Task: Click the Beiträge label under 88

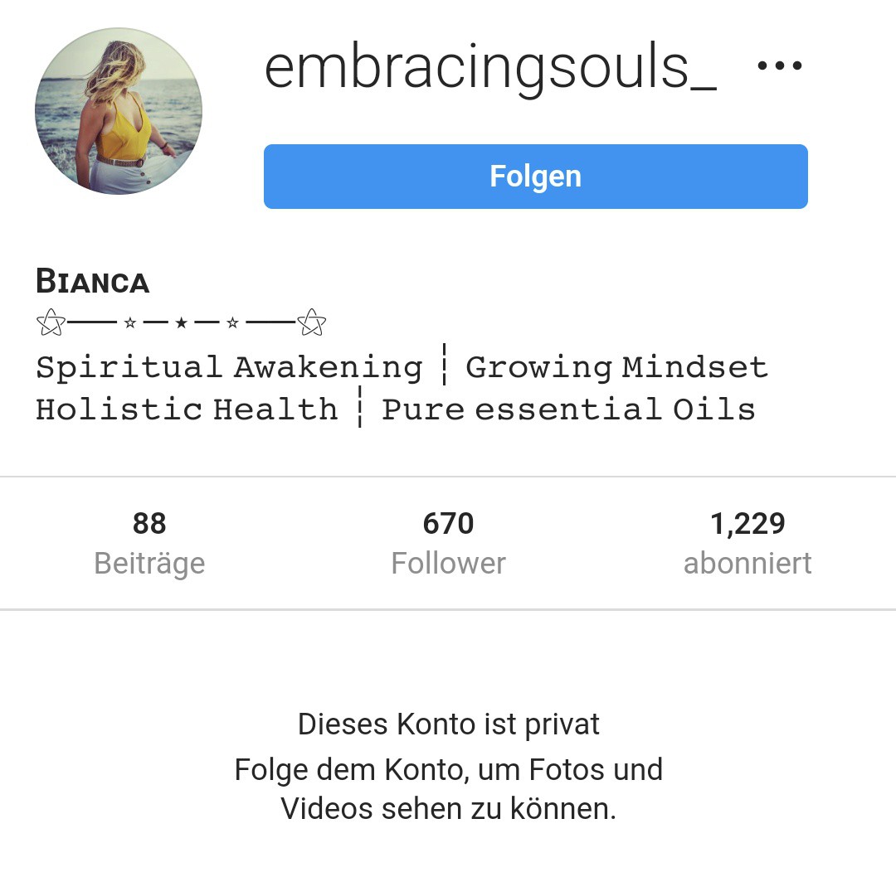Action: [x=149, y=564]
